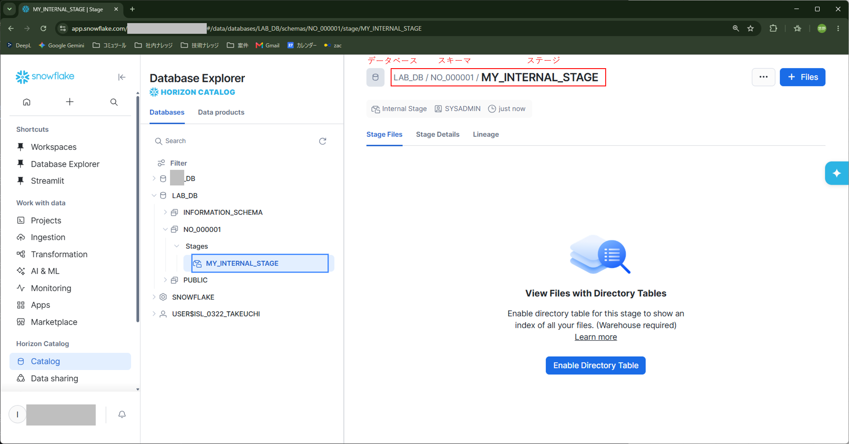Go to Home via house icon
The image size is (849, 444).
click(27, 102)
